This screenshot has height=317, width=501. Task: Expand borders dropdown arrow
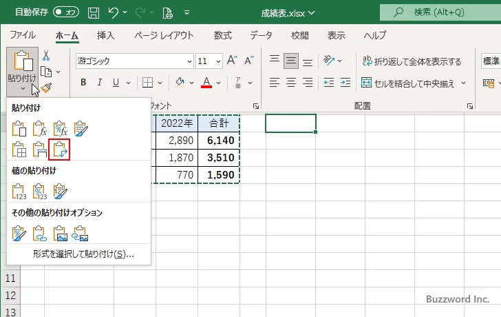(x=160, y=83)
